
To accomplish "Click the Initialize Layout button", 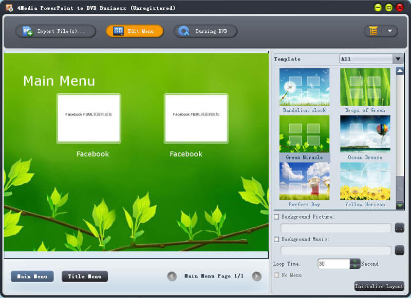I will [379, 286].
